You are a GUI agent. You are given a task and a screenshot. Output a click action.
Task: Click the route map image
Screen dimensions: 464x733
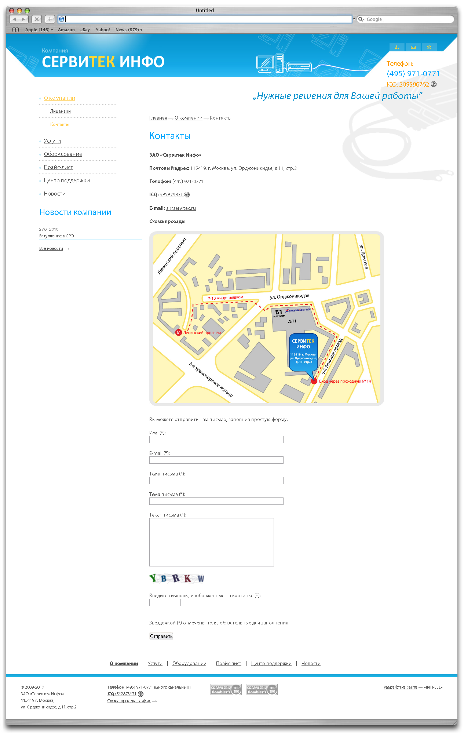(267, 319)
